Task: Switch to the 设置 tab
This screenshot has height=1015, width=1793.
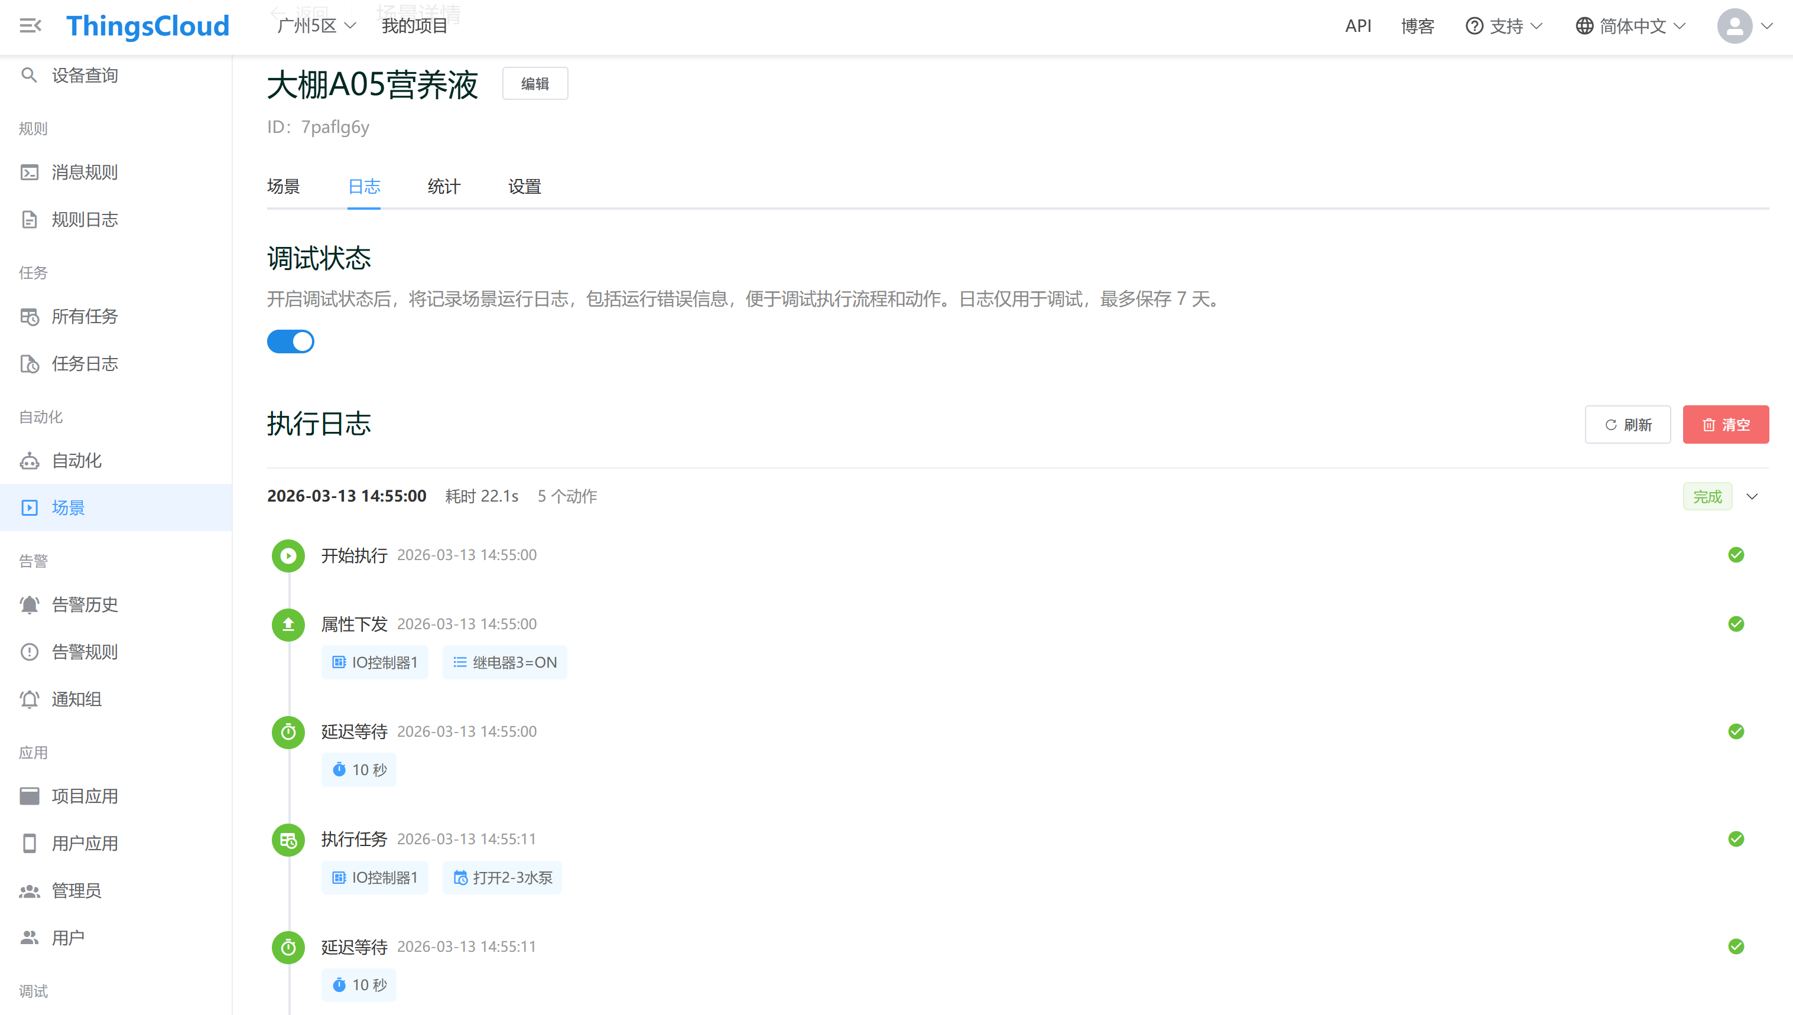Action: coord(524,186)
